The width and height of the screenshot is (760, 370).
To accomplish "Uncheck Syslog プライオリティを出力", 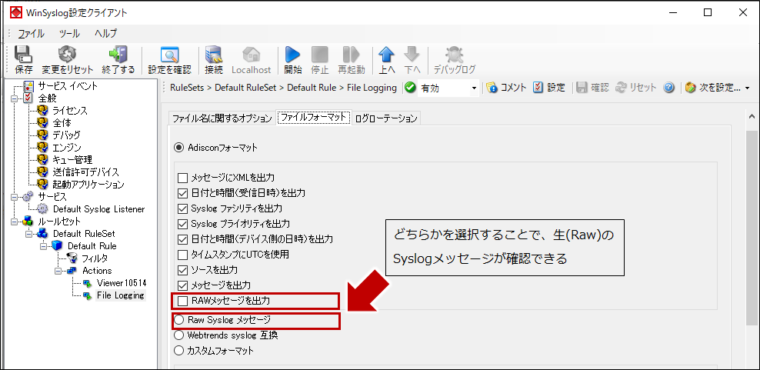I will tap(182, 224).
